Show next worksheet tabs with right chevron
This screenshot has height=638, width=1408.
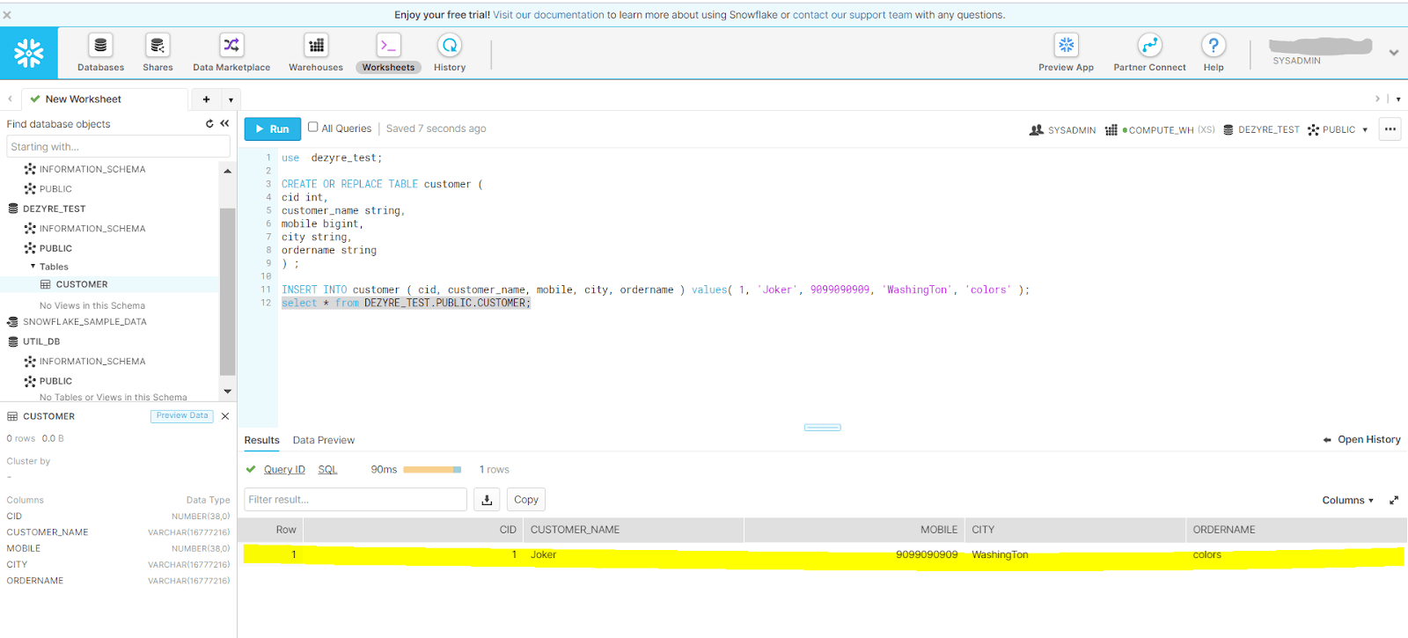(1377, 99)
